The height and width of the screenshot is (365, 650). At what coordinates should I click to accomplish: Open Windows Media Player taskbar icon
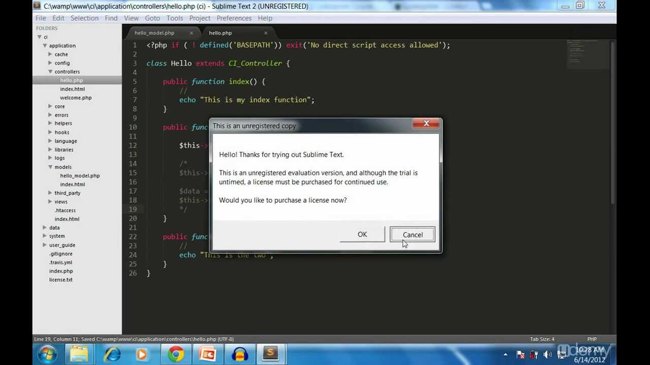[142, 354]
